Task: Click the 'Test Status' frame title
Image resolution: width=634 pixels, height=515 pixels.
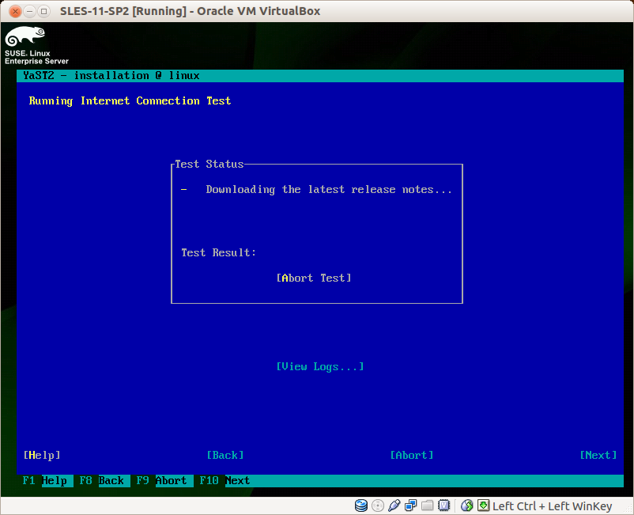Action: [x=209, y=164]
